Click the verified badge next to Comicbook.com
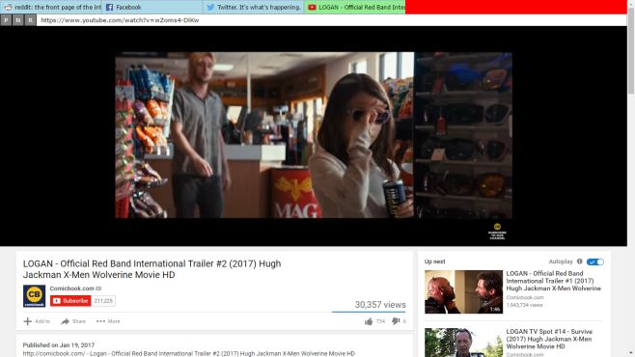 (98, 288)
